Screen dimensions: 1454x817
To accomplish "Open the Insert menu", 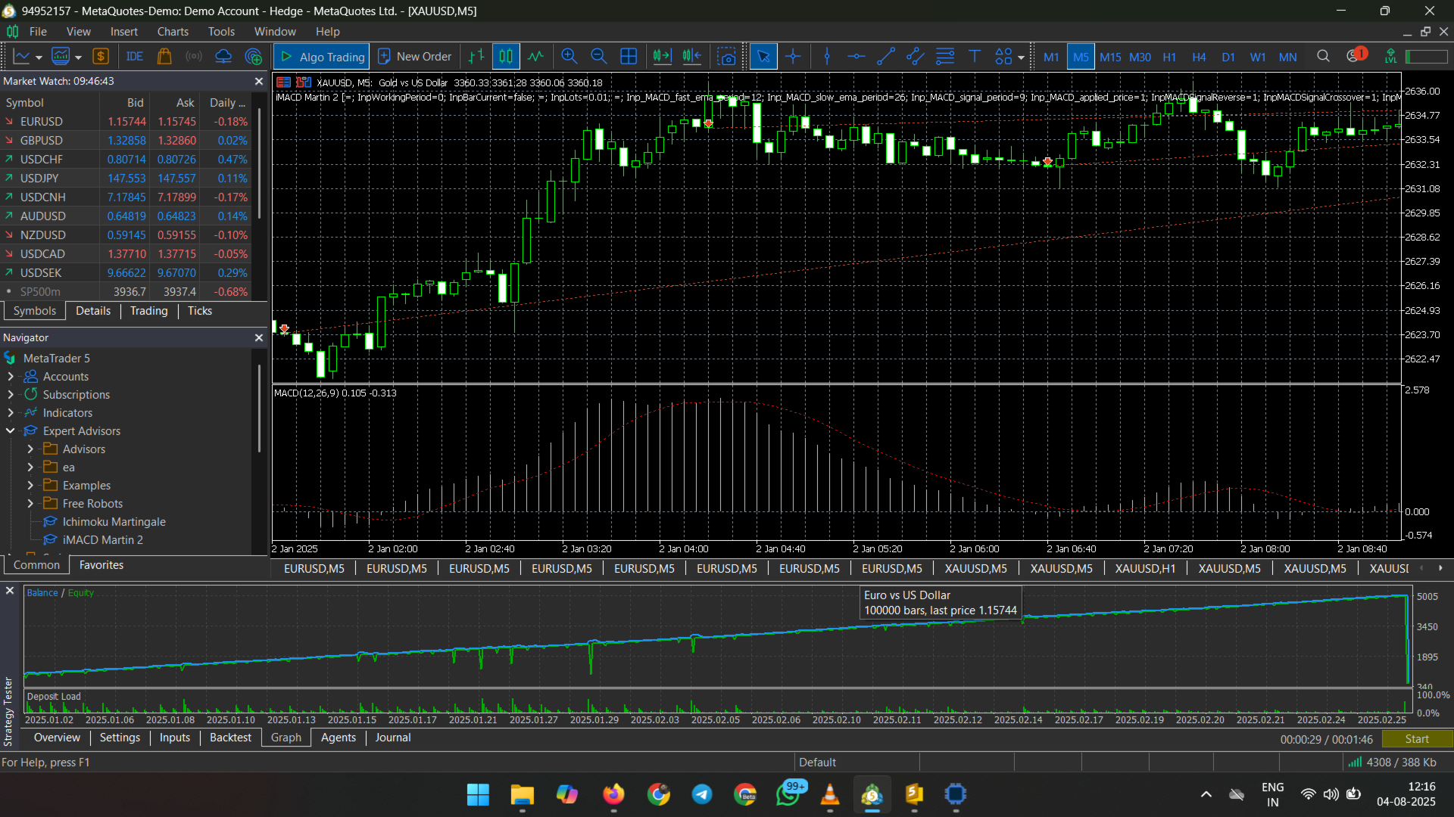I will [x=124, y=32].
